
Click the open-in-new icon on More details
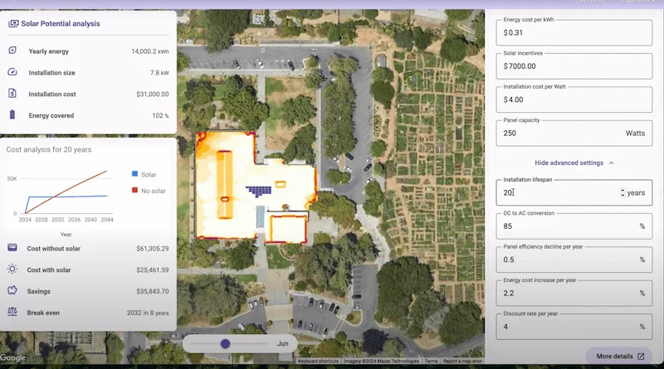pos(641,357)
